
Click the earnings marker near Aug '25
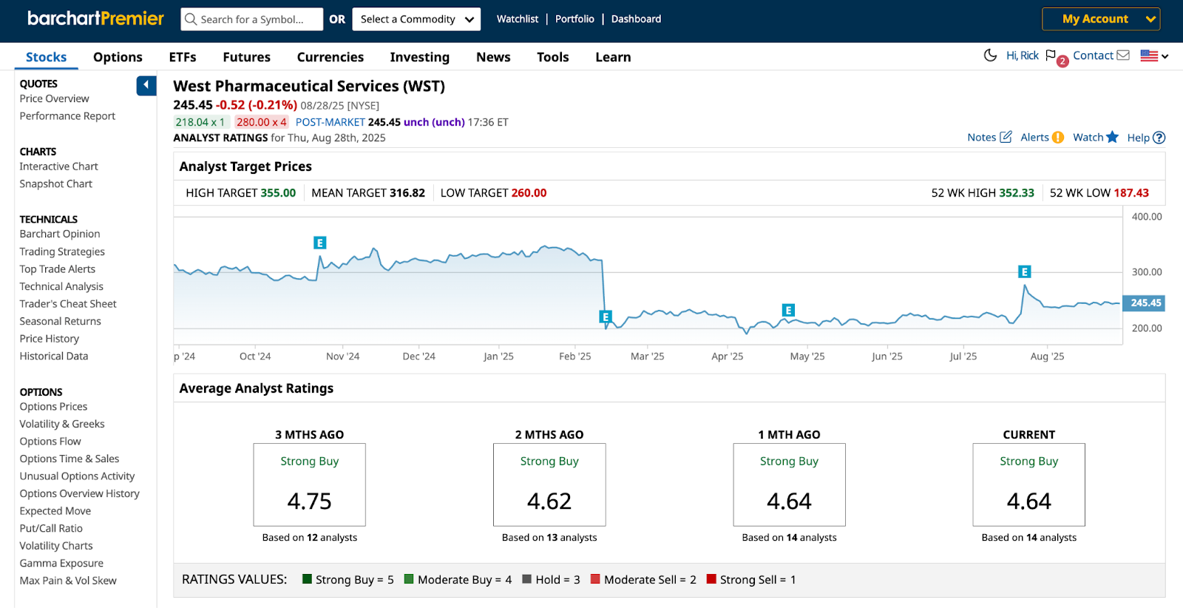click(x=1024, y=272)
